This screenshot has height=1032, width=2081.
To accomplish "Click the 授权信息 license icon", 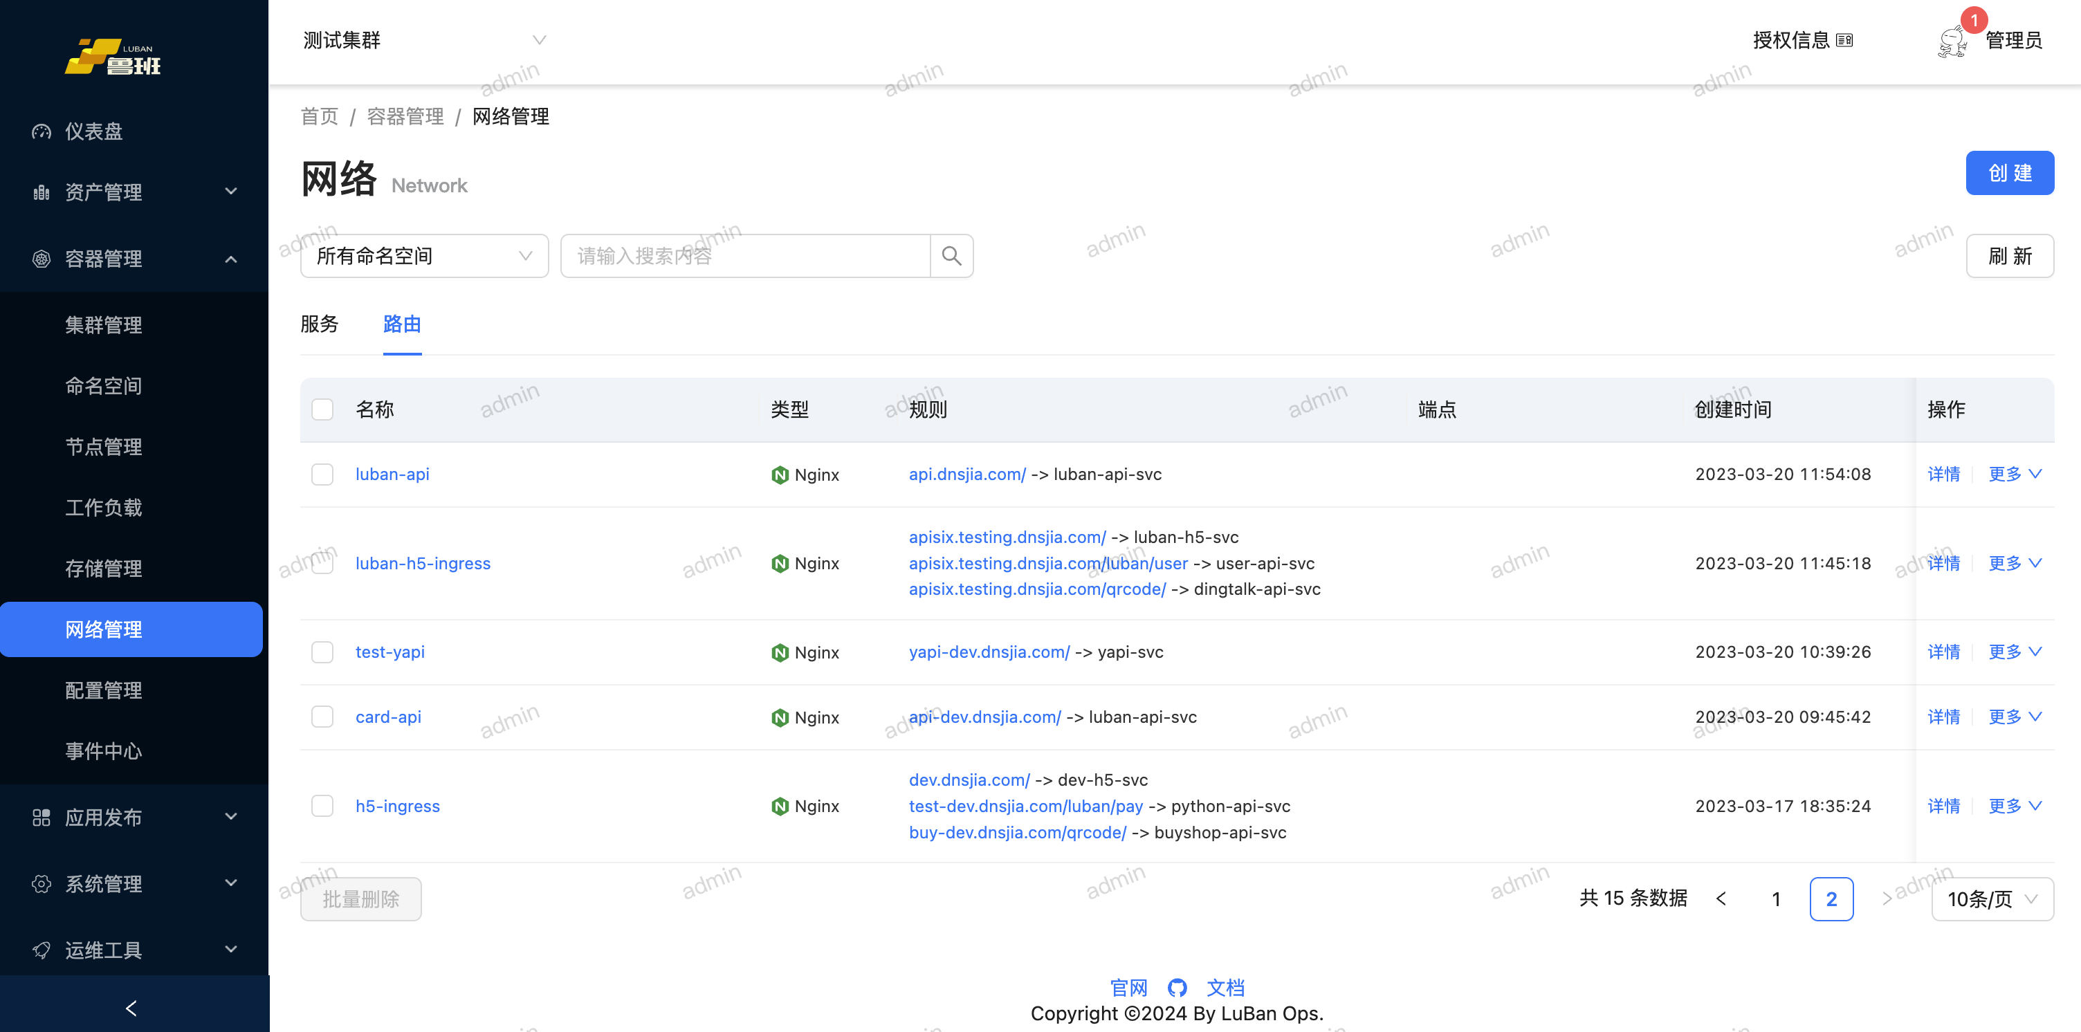I will [x=1844, y=40].
